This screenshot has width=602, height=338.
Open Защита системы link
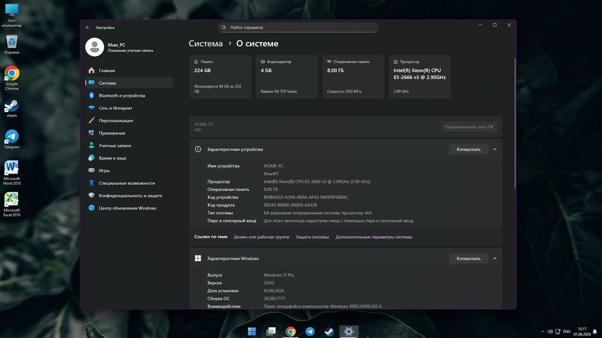pyautogui.click(x=312, y=237)
